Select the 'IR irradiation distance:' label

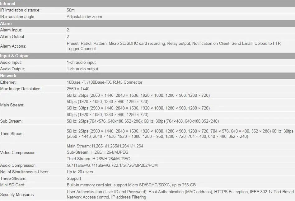20,10
